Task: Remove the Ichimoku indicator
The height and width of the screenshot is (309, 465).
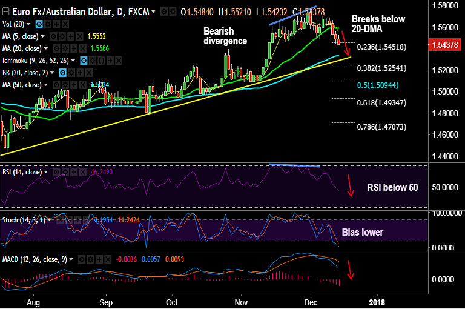Action: pyautogui.click(x=119, y=61)
